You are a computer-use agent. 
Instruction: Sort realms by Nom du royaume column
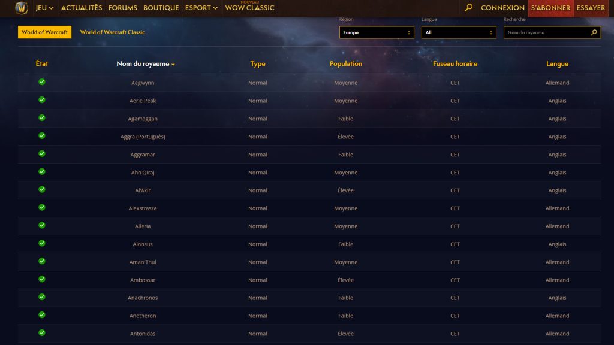pos(145,63)
